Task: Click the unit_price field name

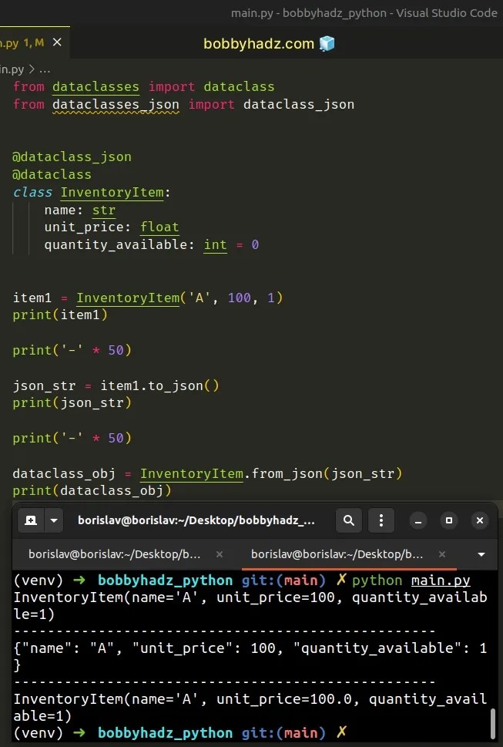Action: (84, 227)
